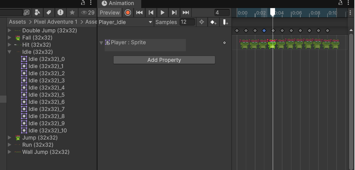Select the Fall (32x32) frog icon
The image size is (355, 170).
[x=18, y=38]
